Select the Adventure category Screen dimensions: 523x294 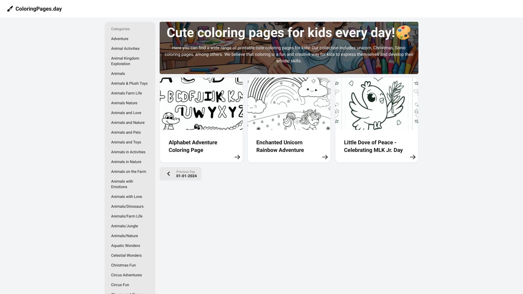click(x=120, y=39)
